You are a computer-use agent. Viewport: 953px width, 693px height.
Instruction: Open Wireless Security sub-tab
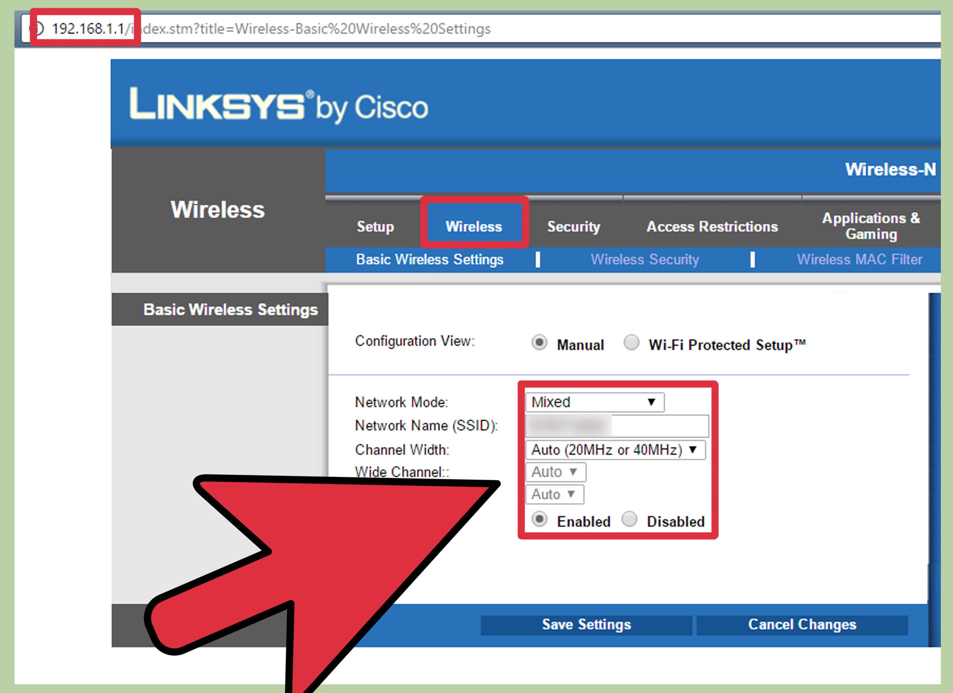645,259
